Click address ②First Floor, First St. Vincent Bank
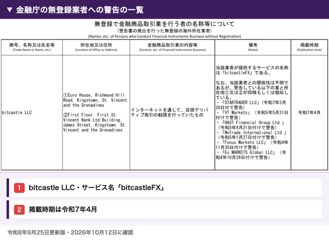Screen dimensions: 329x241 click(x=94, y=123)
